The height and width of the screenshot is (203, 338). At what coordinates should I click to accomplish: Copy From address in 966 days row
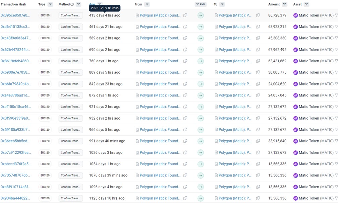[x=185, y=130]
